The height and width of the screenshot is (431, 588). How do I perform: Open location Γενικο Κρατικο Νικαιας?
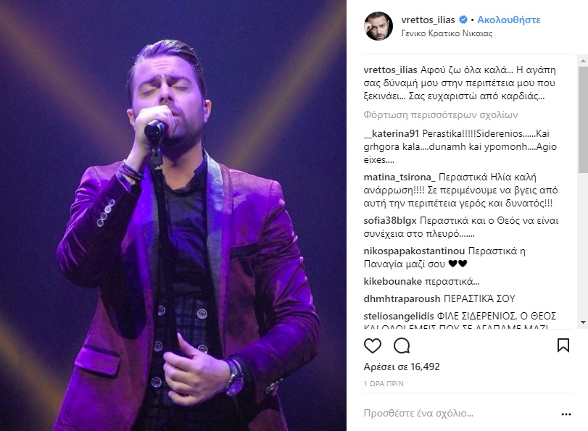click(447, 33)
